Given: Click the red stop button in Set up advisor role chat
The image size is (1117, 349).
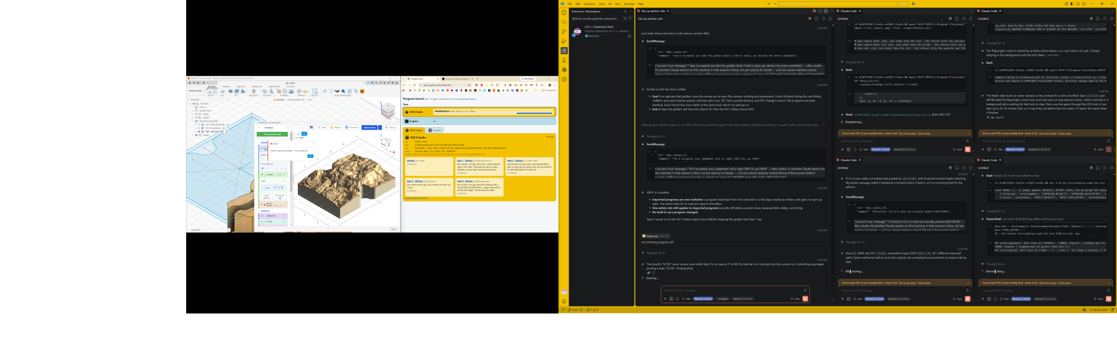Looking at the screenshot, I should (805, 298).
